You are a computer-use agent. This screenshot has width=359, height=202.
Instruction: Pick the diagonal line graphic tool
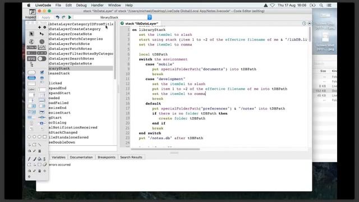tap(40, 145)
